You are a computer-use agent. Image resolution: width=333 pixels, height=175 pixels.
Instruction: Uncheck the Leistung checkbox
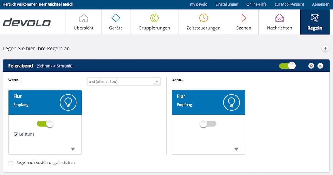16,134
